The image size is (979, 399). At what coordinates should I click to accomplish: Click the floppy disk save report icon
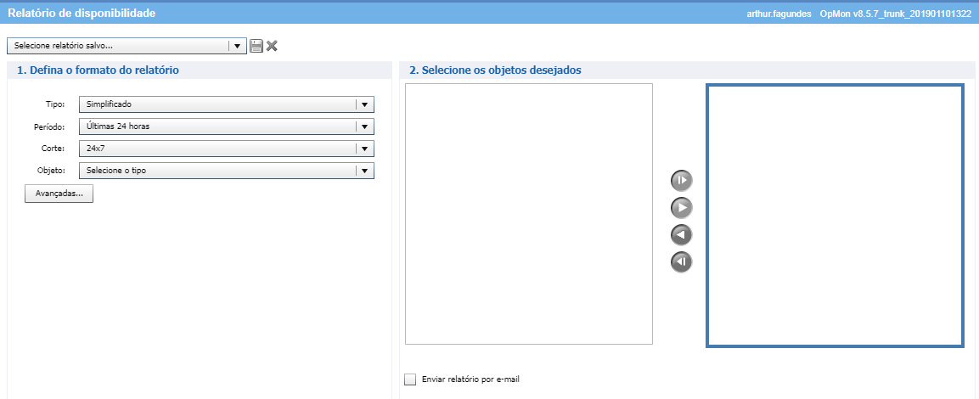point(256,46)
